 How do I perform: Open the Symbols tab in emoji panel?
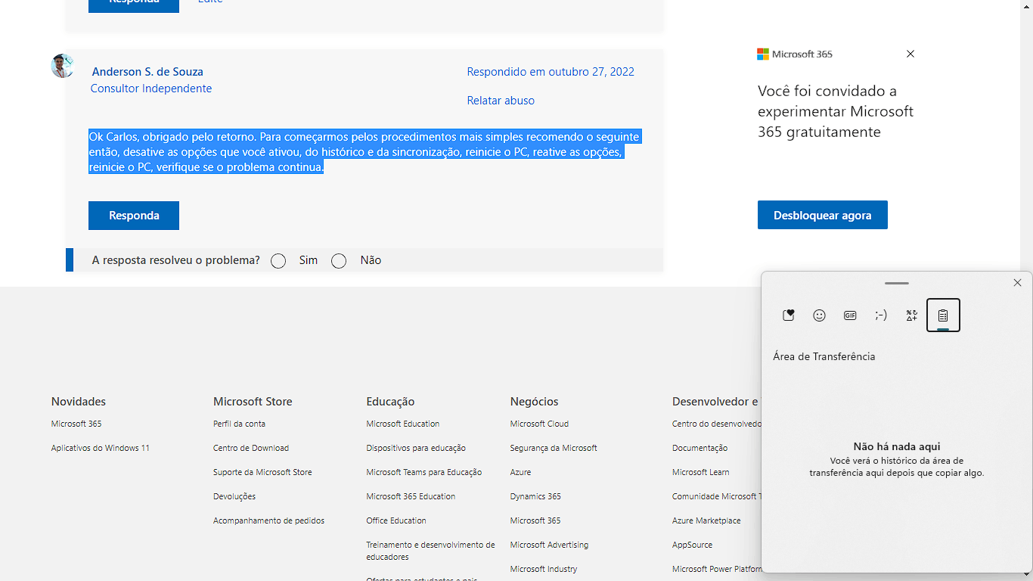tap(912, 315)
